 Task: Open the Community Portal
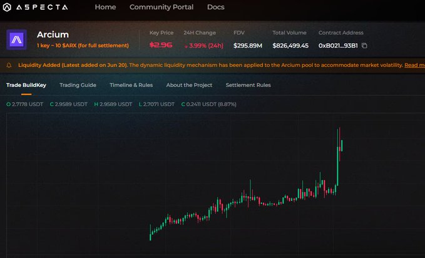click(161, 7)
